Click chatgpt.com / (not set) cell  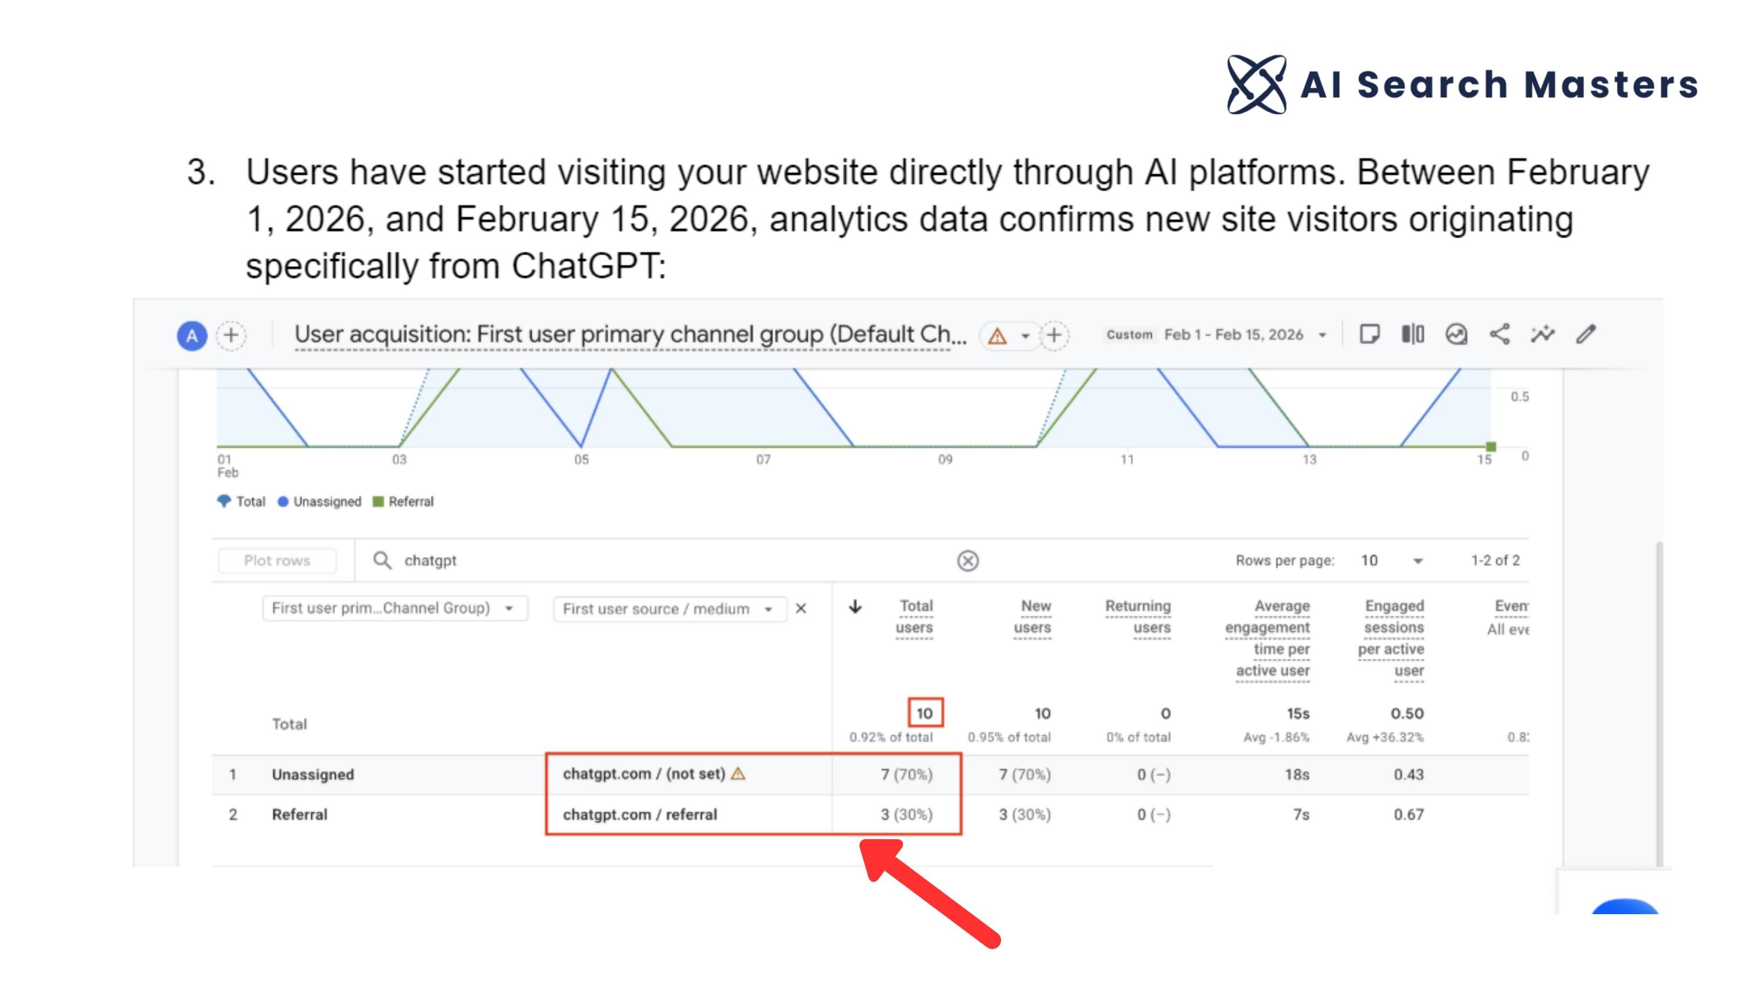tap(644, 774)
